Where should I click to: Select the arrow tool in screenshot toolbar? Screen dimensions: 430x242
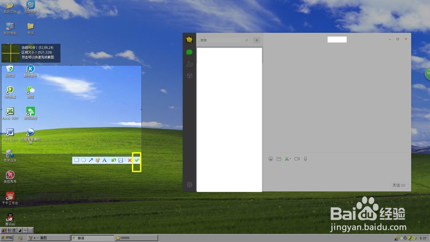pos(91,160)
